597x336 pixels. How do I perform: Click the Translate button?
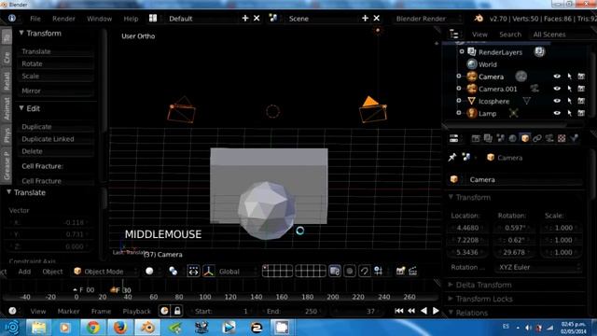[x=56, y=51]
